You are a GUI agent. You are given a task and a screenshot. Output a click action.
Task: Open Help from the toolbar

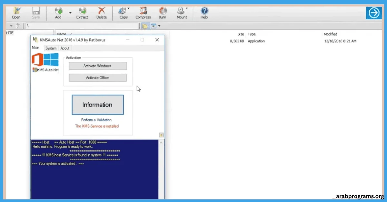[204, 13]
